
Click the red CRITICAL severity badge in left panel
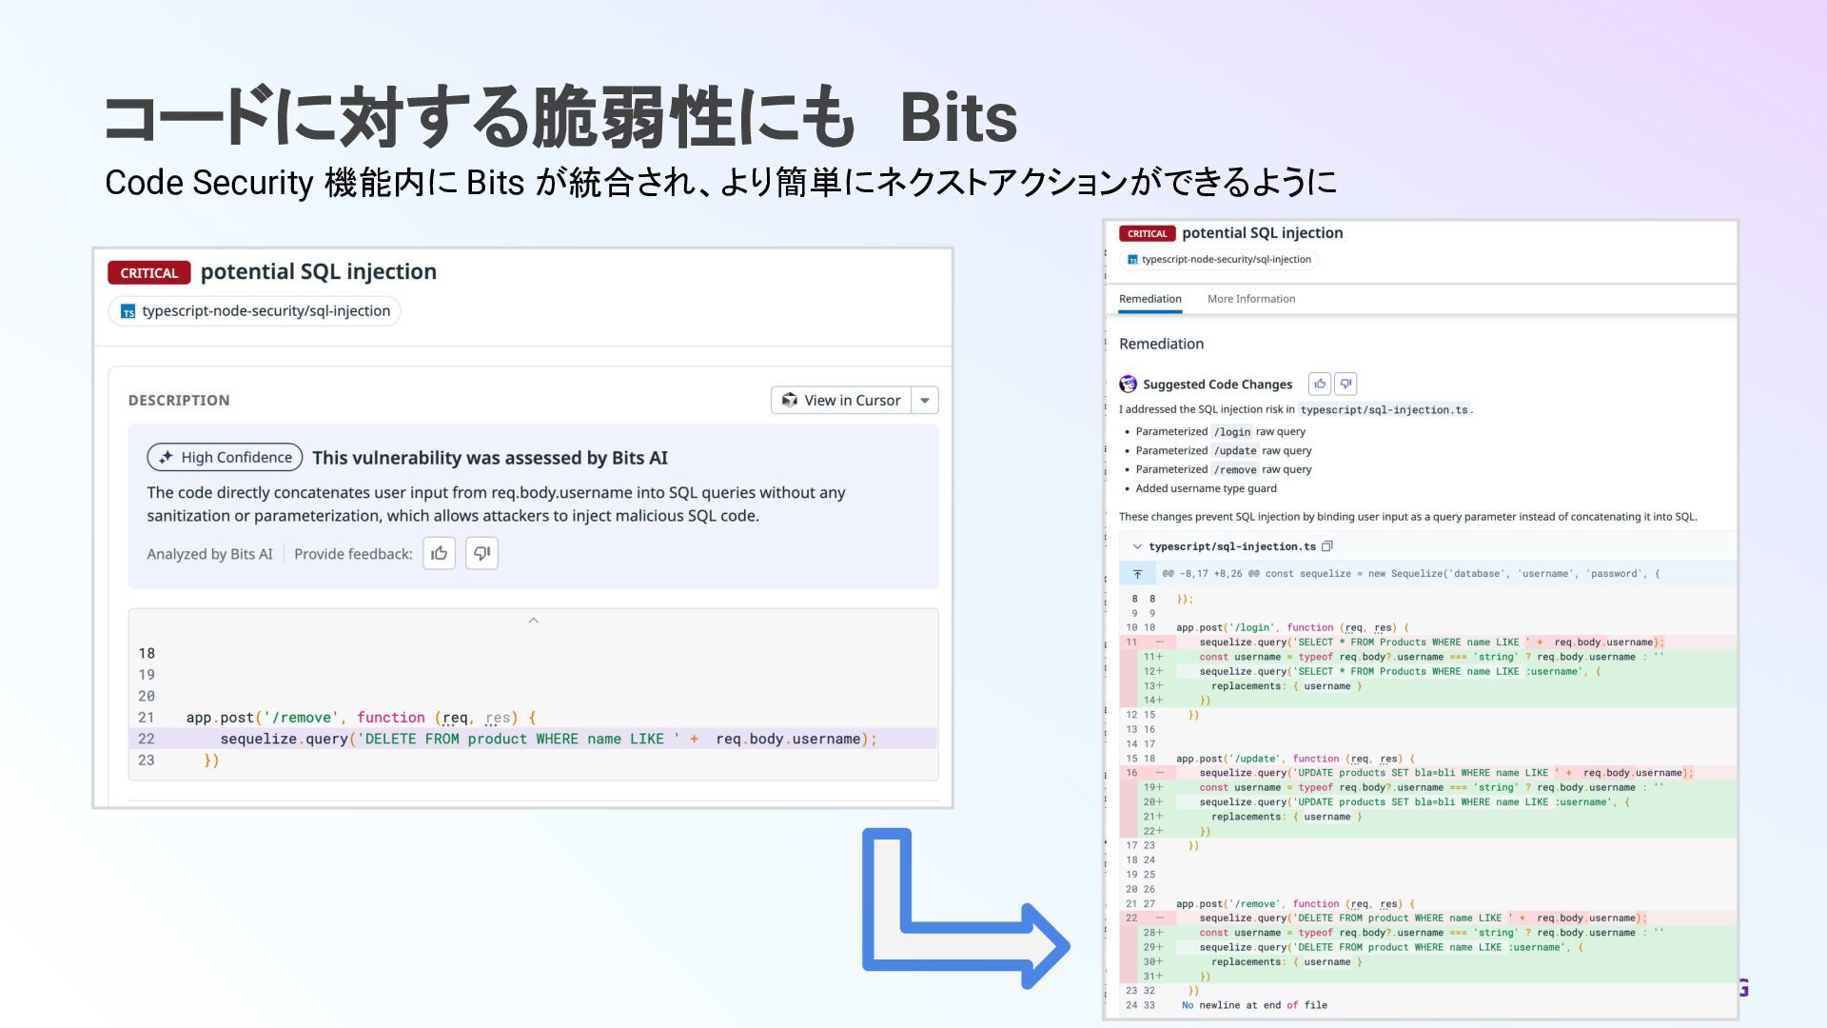tap(149, 273)
